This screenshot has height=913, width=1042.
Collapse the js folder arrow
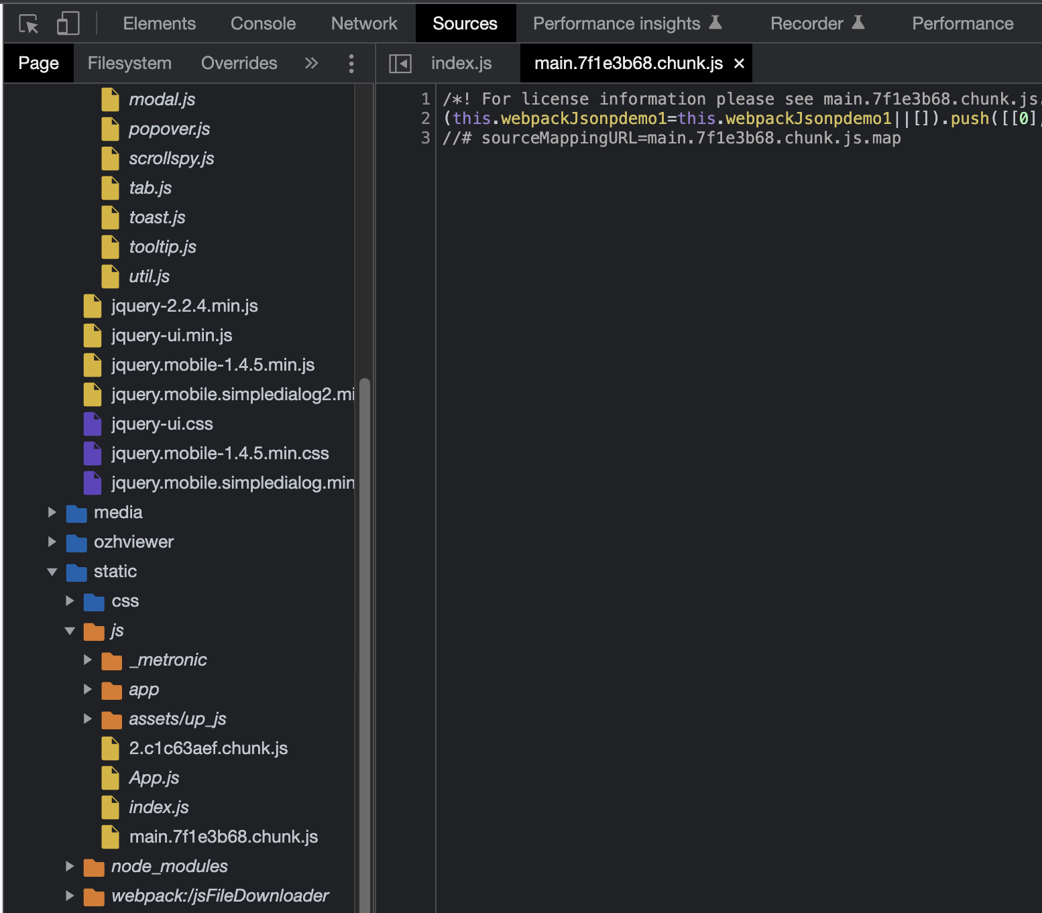(x=70, y=630)
